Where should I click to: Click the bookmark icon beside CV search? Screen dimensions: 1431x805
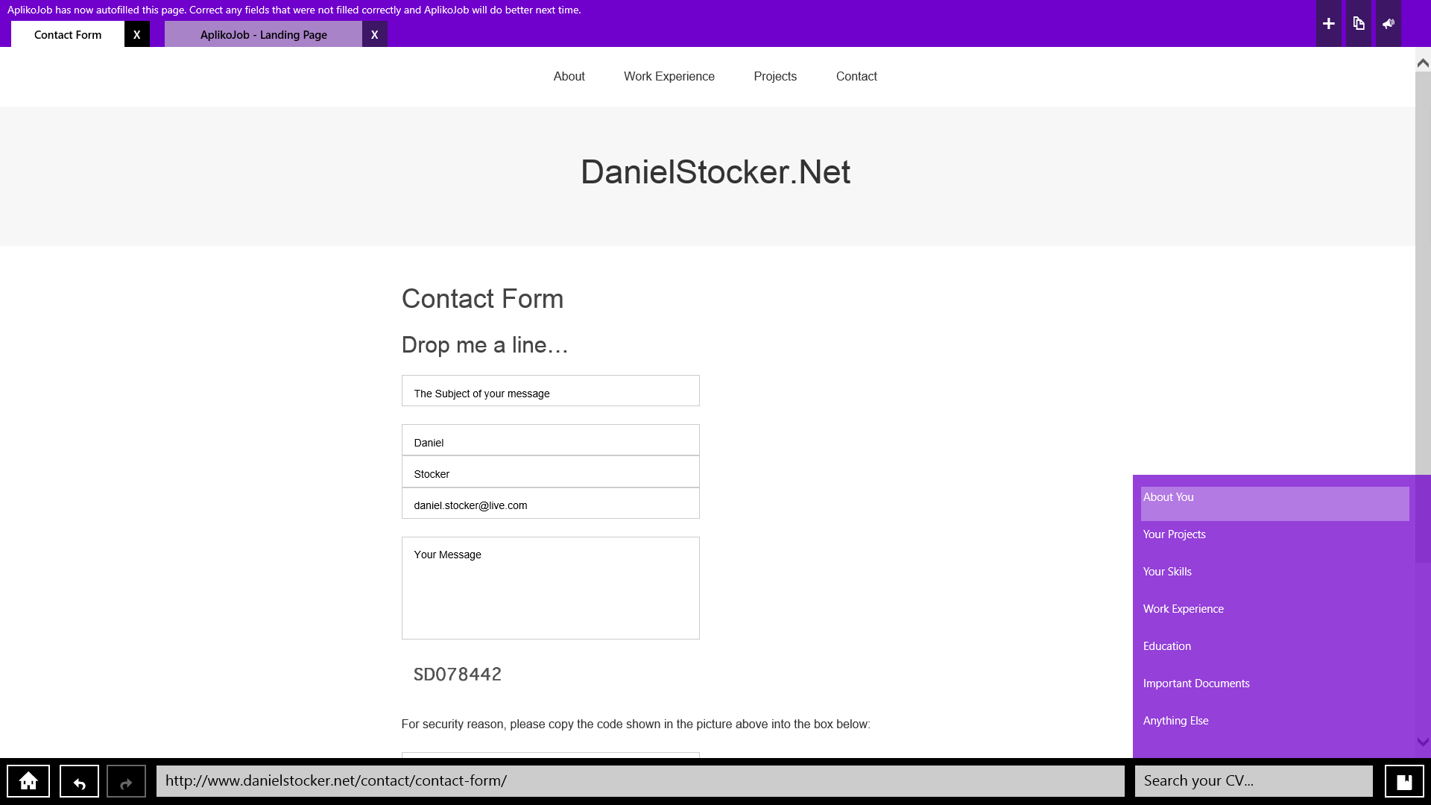coord(1404,781)
